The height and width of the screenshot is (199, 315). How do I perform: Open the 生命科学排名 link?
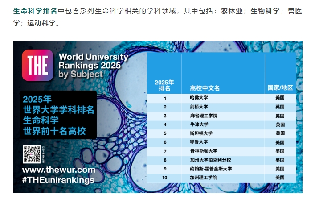pos(35,11)
